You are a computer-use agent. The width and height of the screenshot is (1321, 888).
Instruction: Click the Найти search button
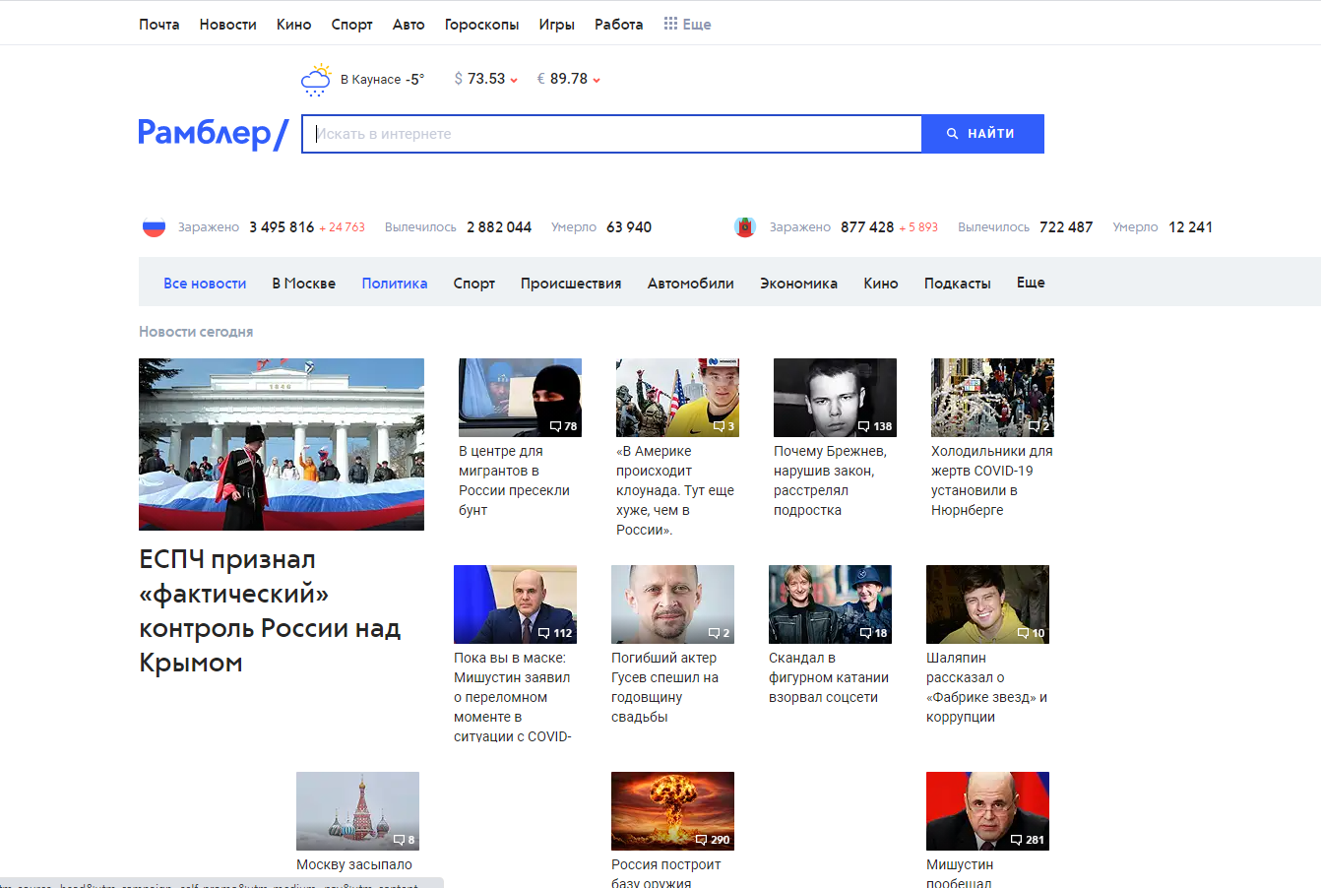click(982, 134)
